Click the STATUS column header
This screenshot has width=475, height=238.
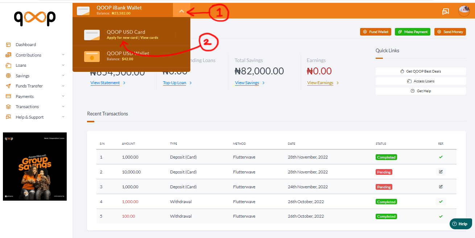click(x=381, y=144)
